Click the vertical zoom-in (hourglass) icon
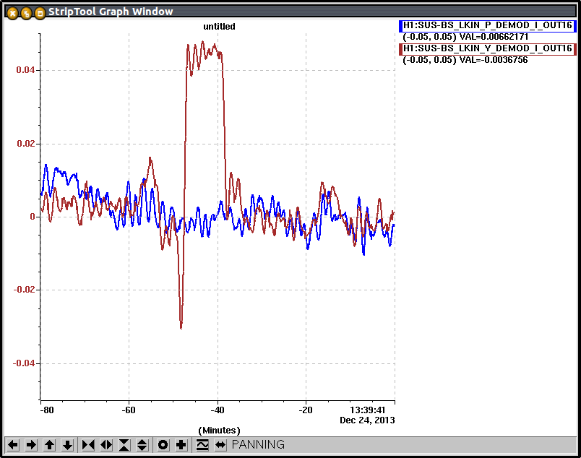 tap(124, 445)
